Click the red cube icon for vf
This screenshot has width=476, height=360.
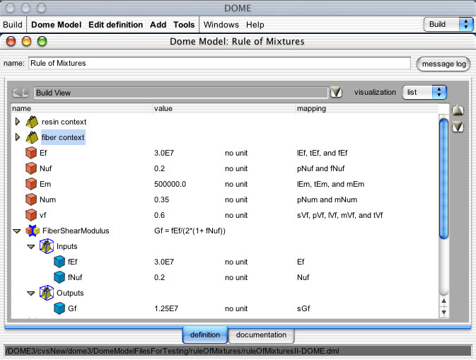pyautogui.click(x=31, y=215)
